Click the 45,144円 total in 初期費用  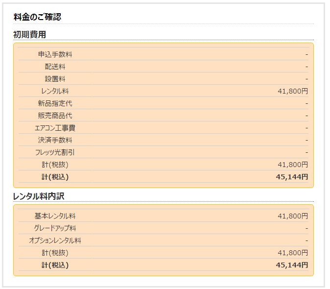292,177
